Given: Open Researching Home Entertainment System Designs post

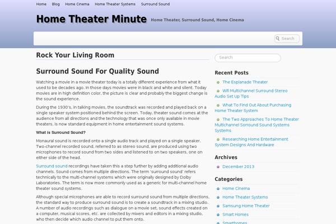Looking at the screenshot, I should click(x=251, y=142).
